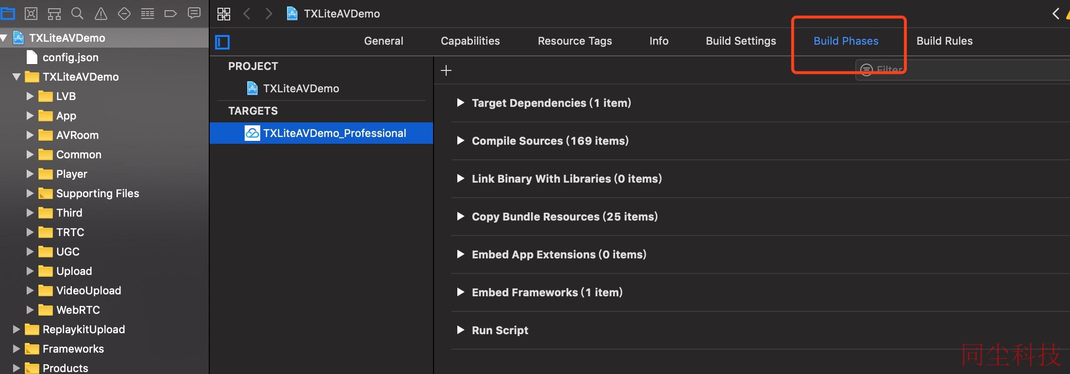Image resolution: width=1070 pixels, height=374 pixels.
Task: Expand the LVB folder
Action: click(30, 96)
